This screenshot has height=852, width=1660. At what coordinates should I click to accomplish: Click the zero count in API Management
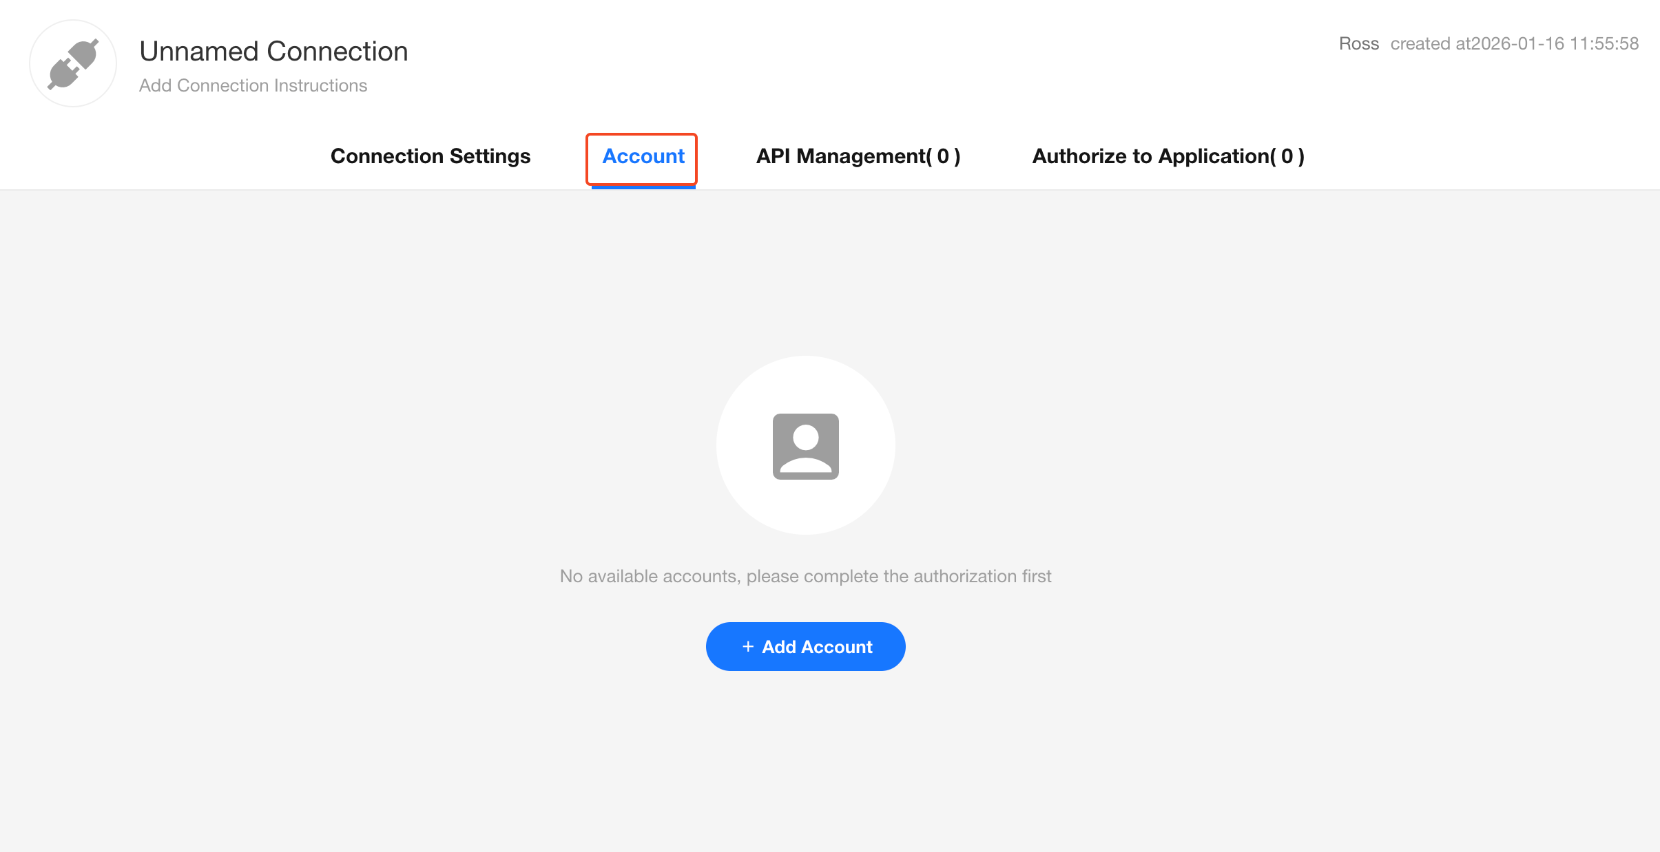(943, 156)
